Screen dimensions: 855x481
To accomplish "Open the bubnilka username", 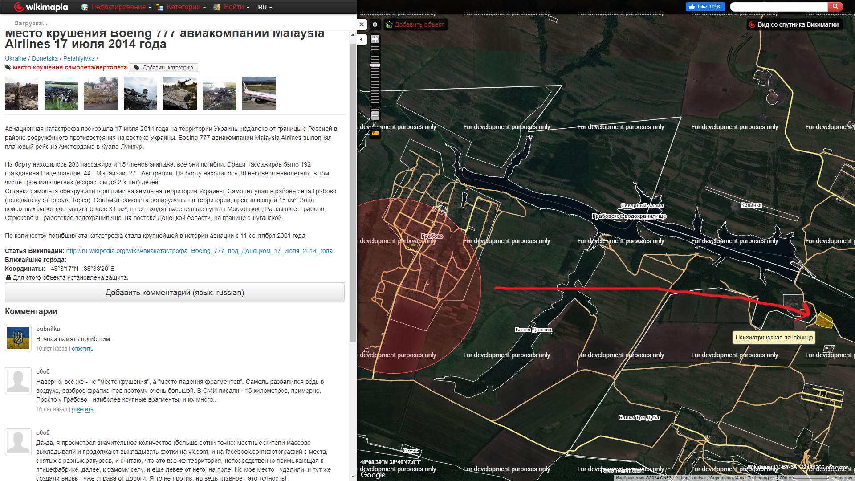I will [x=48, y=329].
